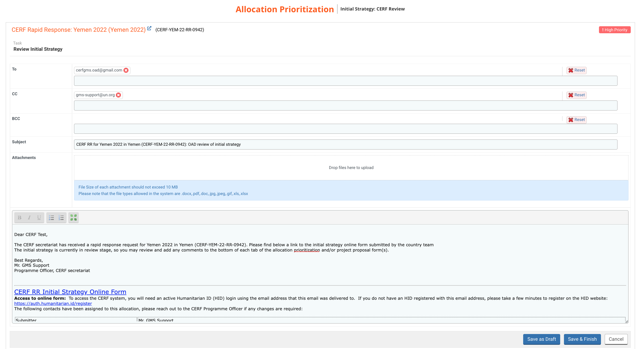This screenshot has height=349, width=636.
Task: Insert a bulleted list
Action: click(52, 217)
